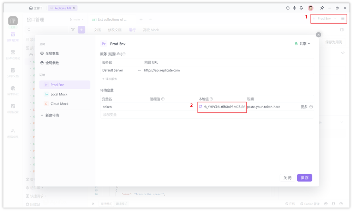Click the pin window icon near the avatar
The height and width of the screenshot is (211, 353).
[x=322, y=8]
